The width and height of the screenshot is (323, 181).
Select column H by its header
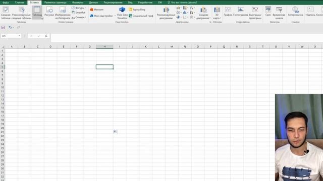pyautogui.click(x=104, y=47)
